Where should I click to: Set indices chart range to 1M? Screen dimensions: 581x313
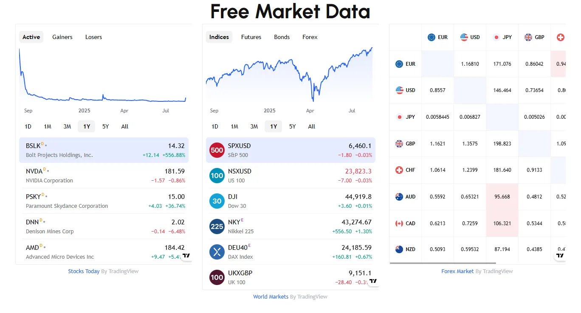tap(234, 126)
